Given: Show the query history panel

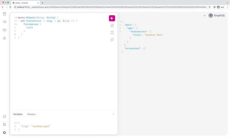Looking at the screenshot, I should coord(4,22).
